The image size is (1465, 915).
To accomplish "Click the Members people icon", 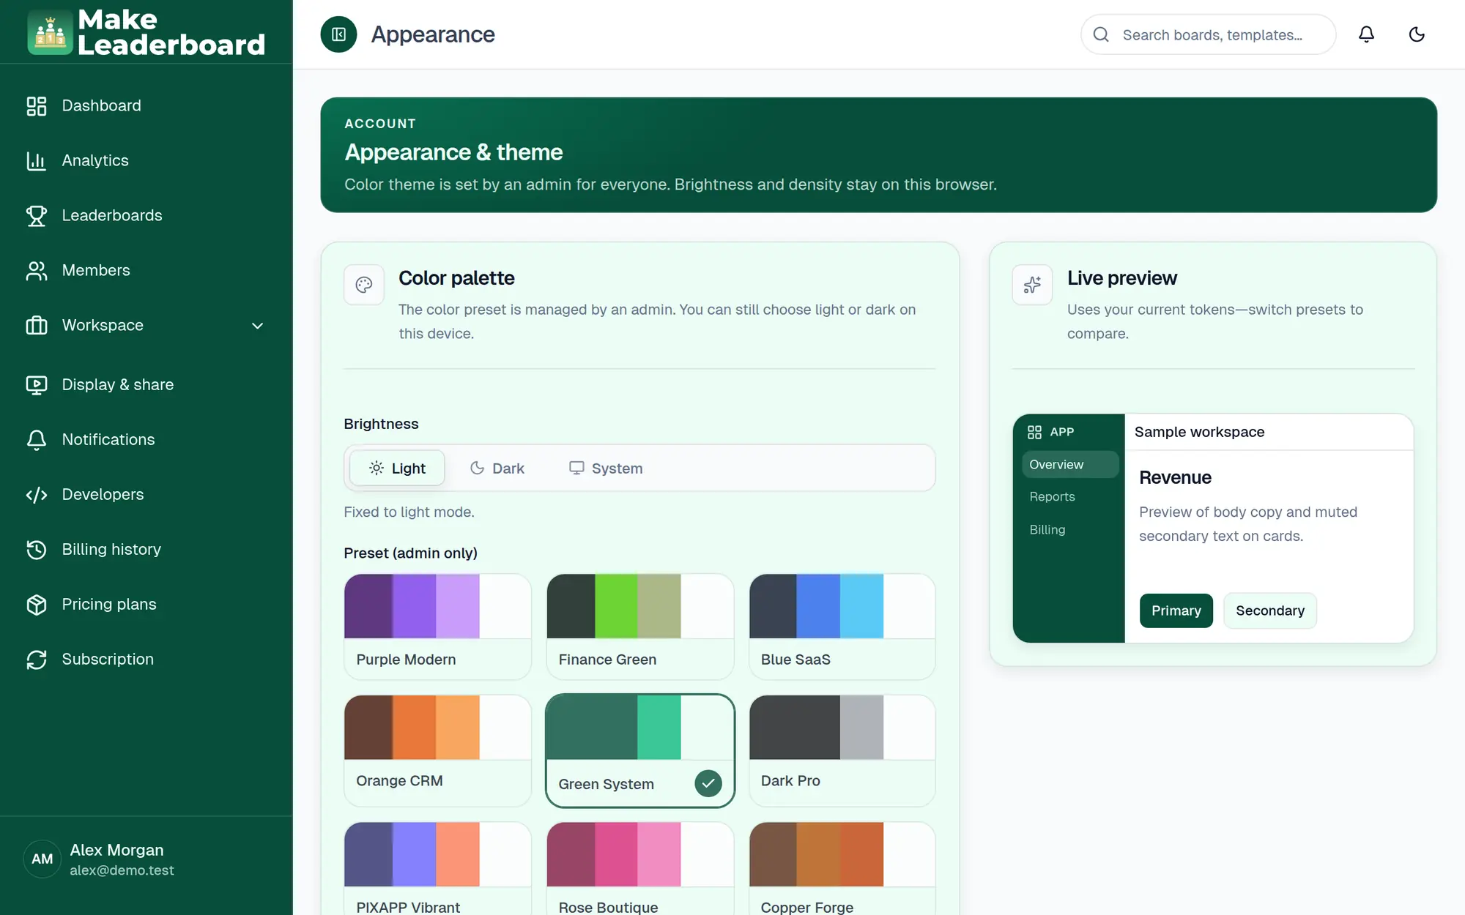I will click(37, 271).
